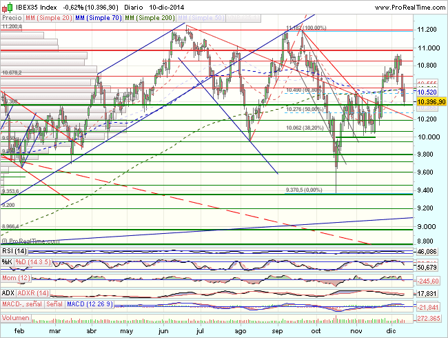Click the Mom (12) indicator label

[17, 278]
